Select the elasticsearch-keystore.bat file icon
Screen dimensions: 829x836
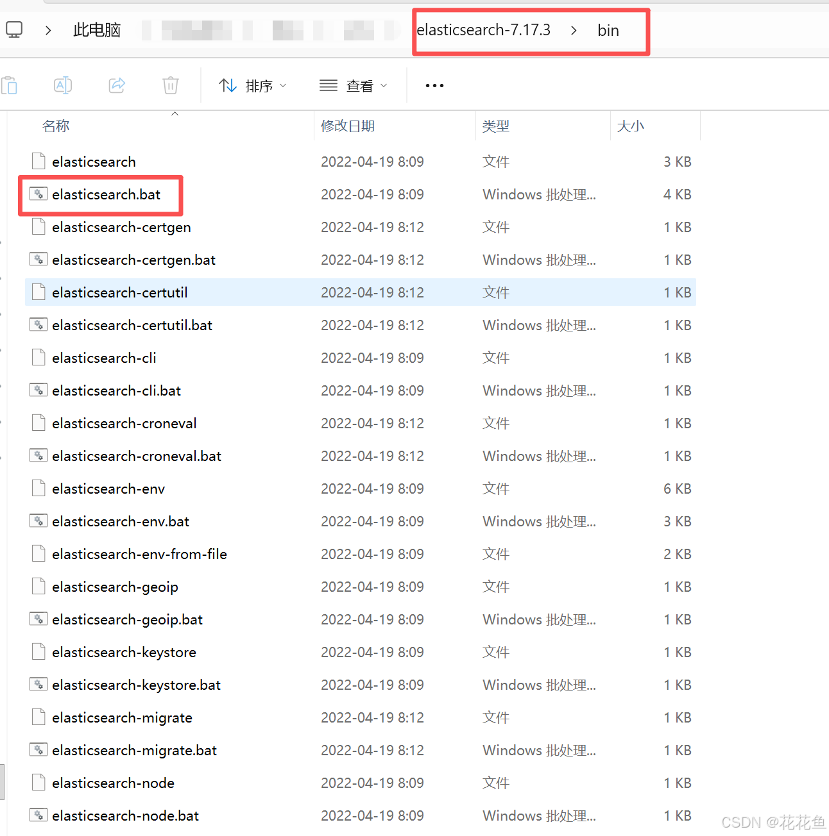point(38,685)
